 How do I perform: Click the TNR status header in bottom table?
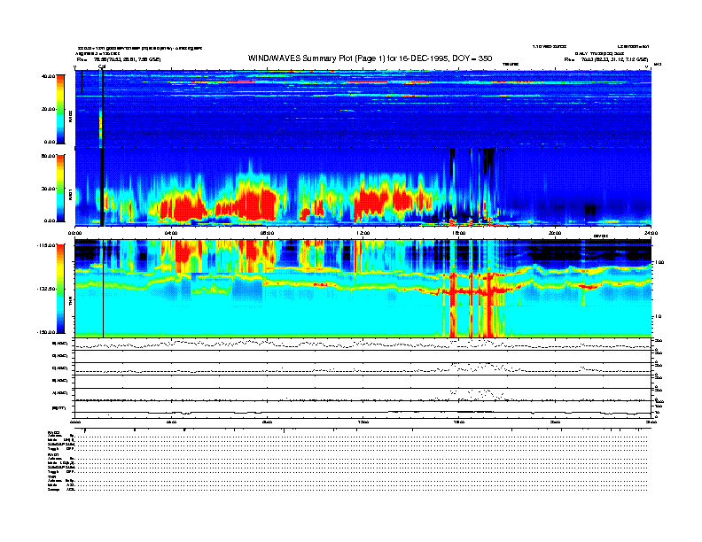(51, 476)
